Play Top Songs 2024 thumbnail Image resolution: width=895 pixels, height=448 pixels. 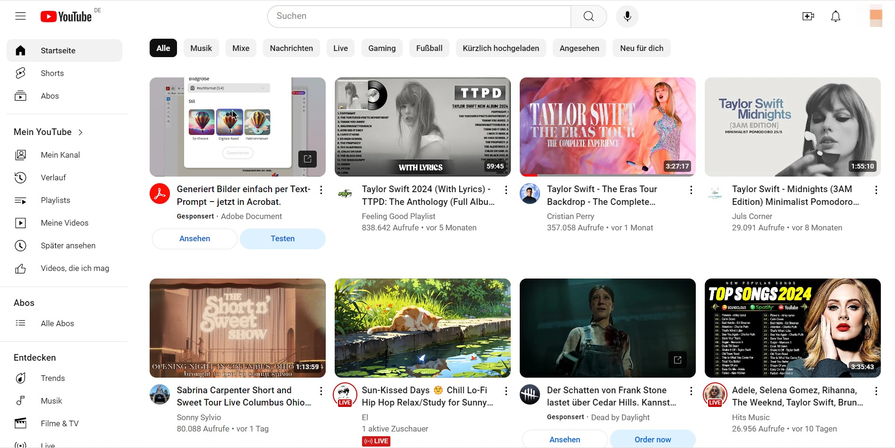[793, 328]
